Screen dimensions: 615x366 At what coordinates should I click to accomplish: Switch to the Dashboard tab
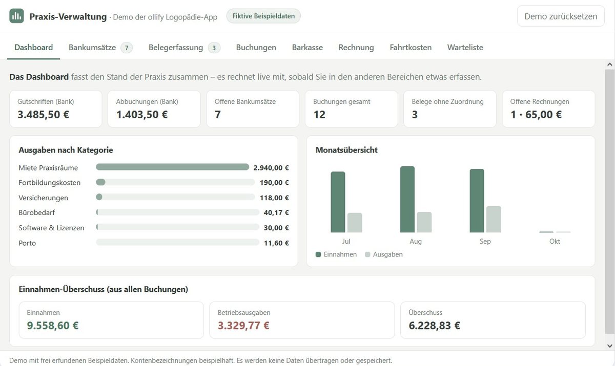click(33, 47)
